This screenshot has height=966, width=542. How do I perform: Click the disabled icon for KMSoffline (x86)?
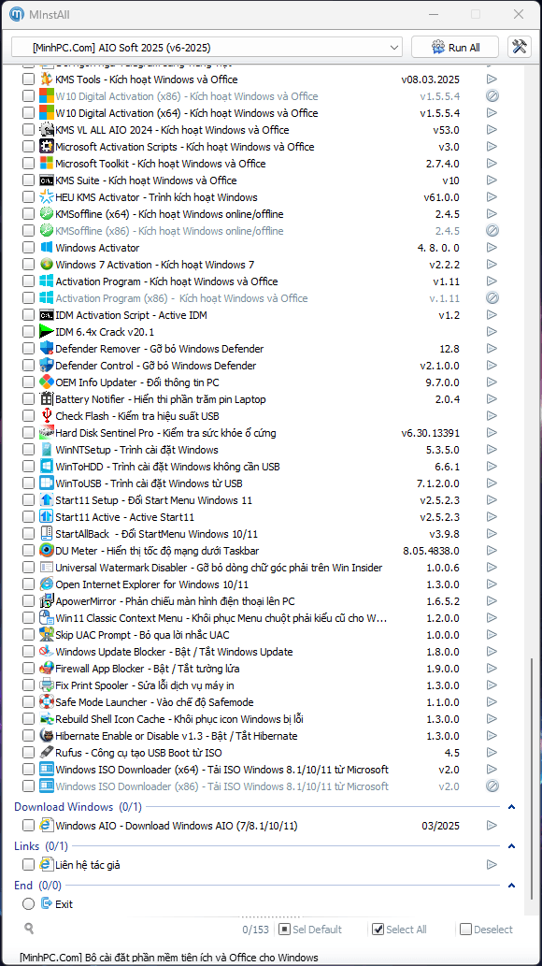point(492,231)
